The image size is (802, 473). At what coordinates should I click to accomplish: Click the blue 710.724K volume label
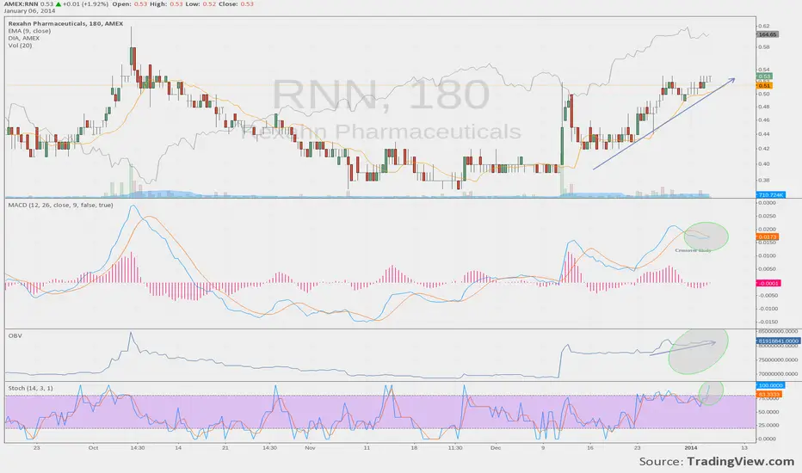click(771, 195)
